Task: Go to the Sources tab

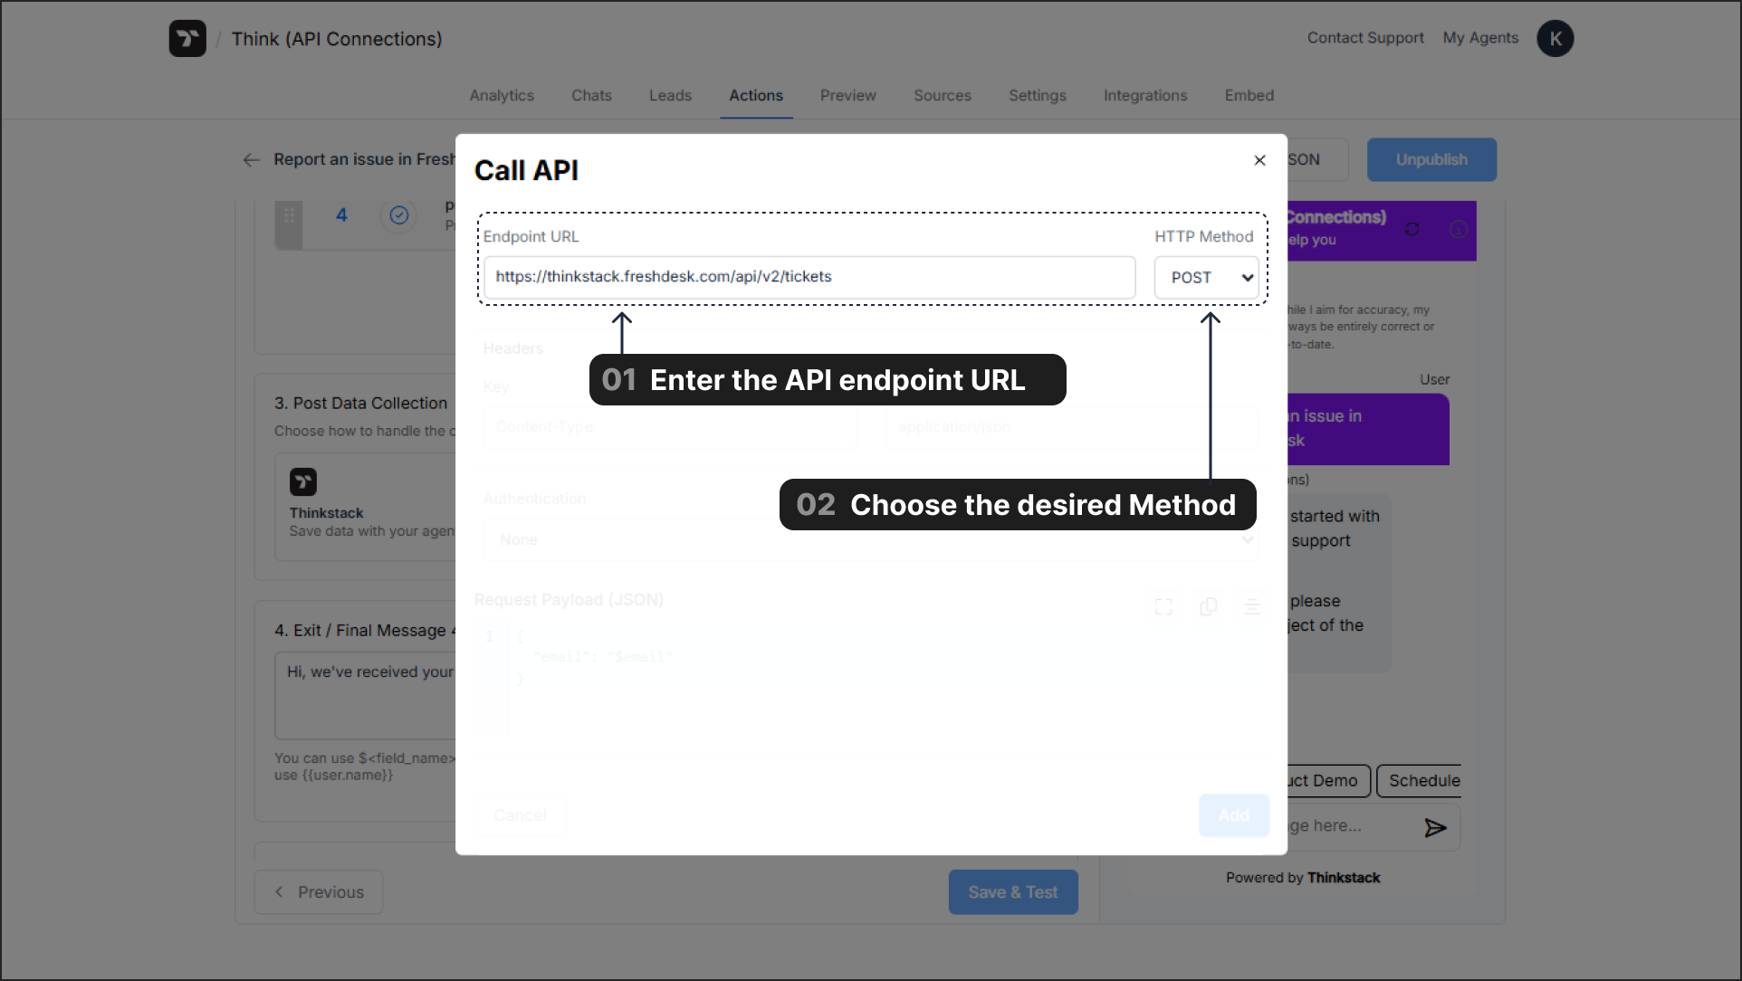Action: click(942, 96)
